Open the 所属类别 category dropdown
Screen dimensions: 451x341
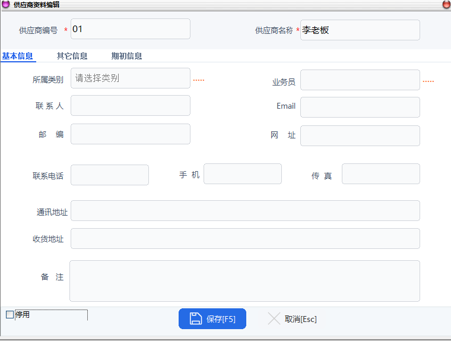coord(130,78)
